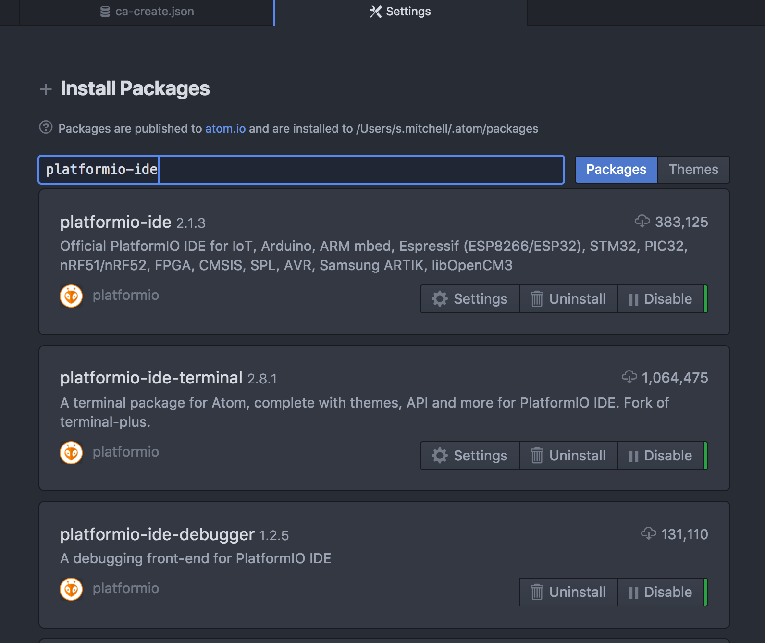This screenshot has height=643, width=765.
Task: Click version 1.2.5 of platformio-ide-debugger
Action: pyautogui.click(x=274, y=536)
